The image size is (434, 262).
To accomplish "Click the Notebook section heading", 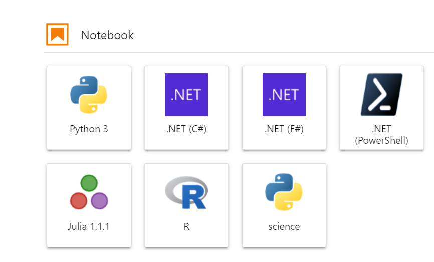I will [107, 35].
